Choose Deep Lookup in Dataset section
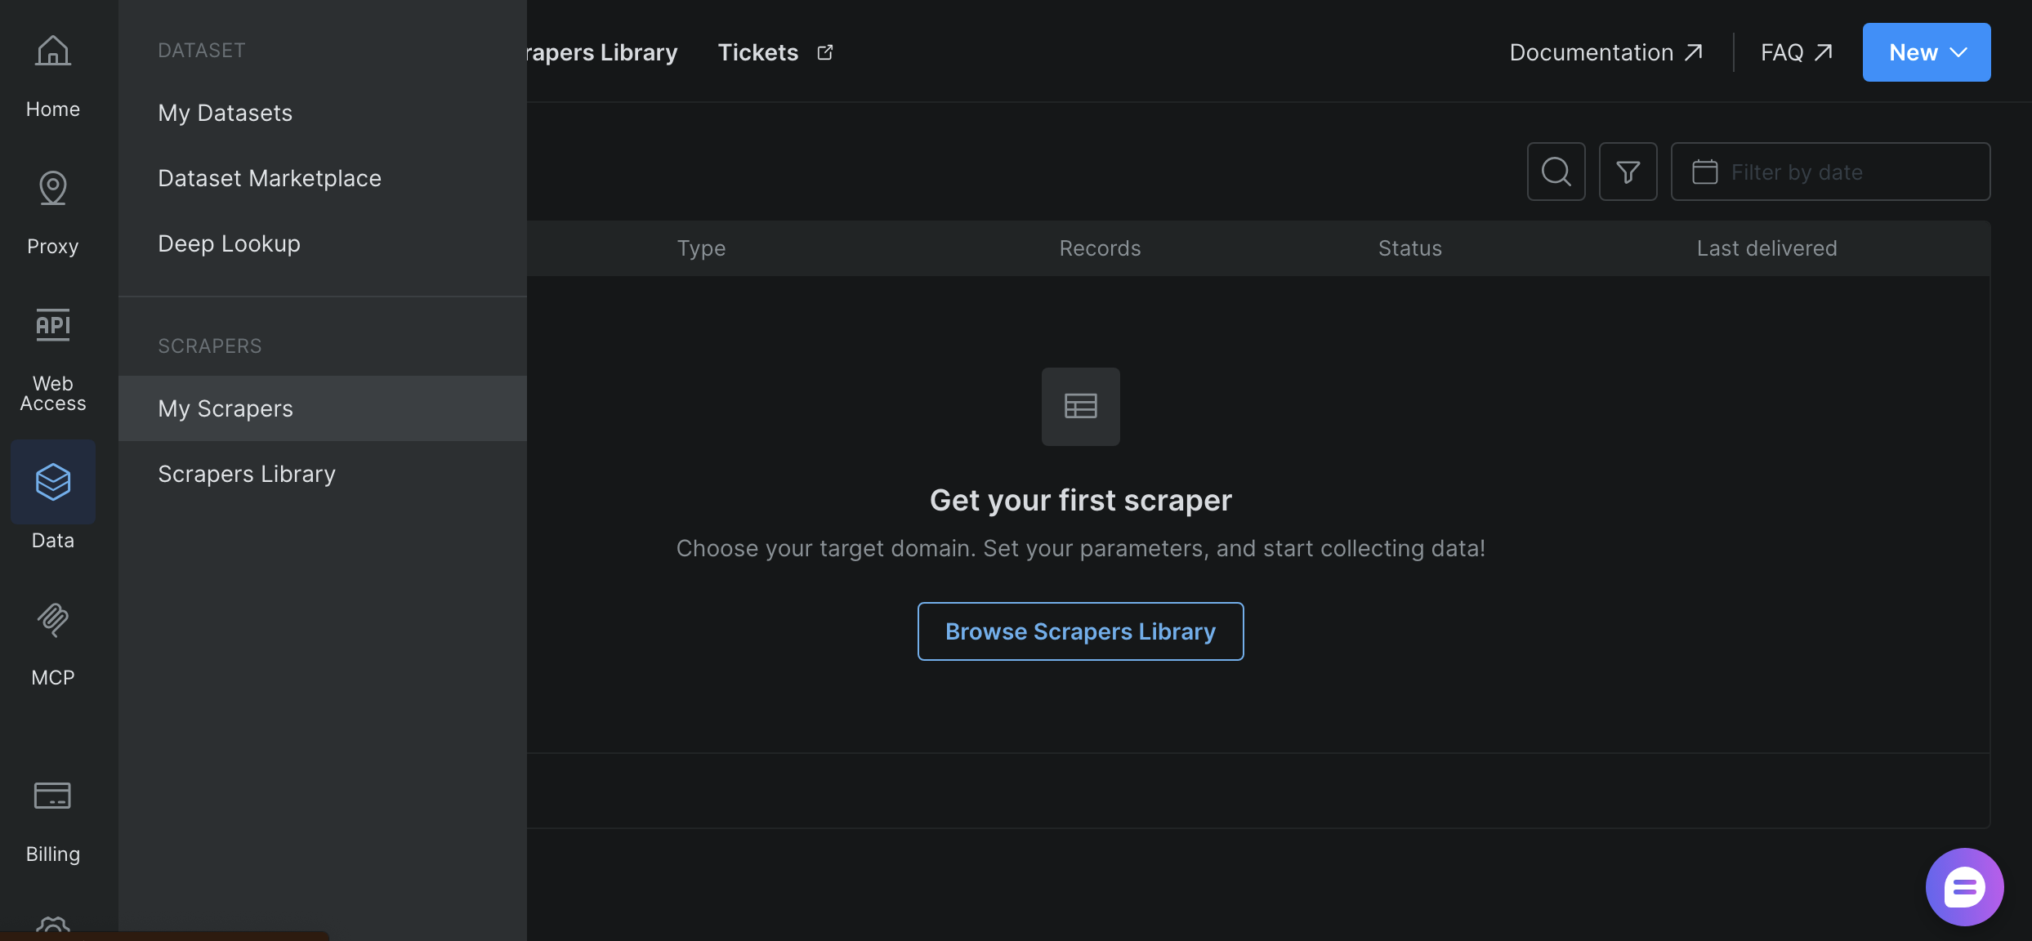Viewport: 2032px width, 941px height. coord(229,243)
